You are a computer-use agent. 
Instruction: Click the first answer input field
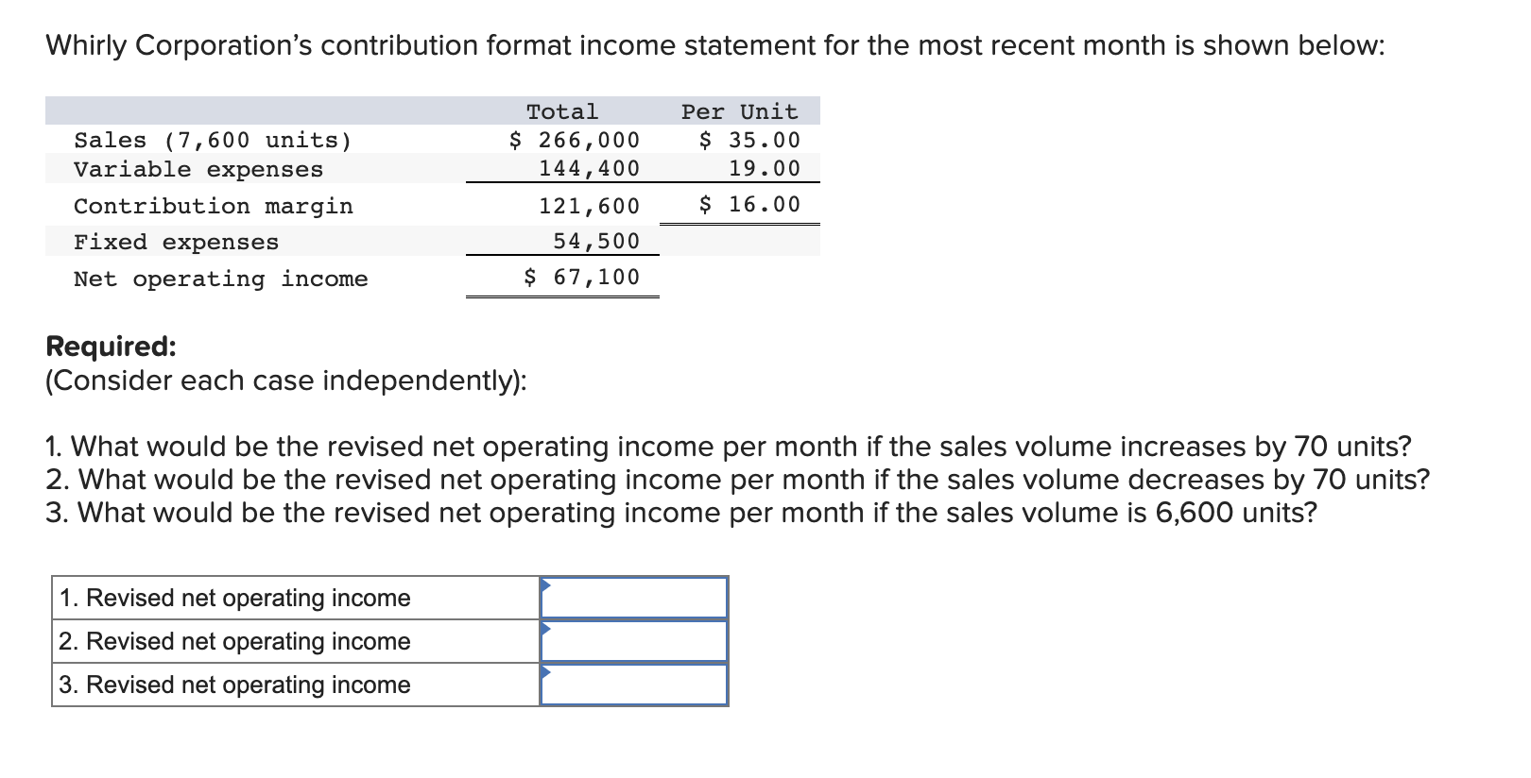pos(635,597)
